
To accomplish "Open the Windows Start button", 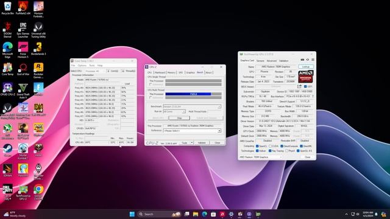I will pos(132,214).
